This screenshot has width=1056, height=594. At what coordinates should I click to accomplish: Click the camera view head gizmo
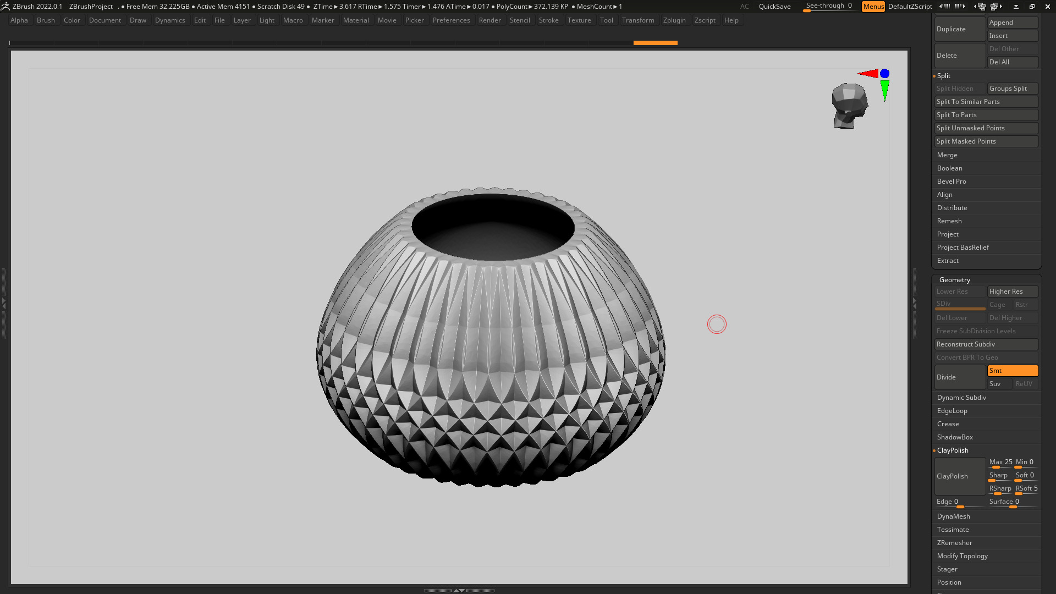coord(849,106)
